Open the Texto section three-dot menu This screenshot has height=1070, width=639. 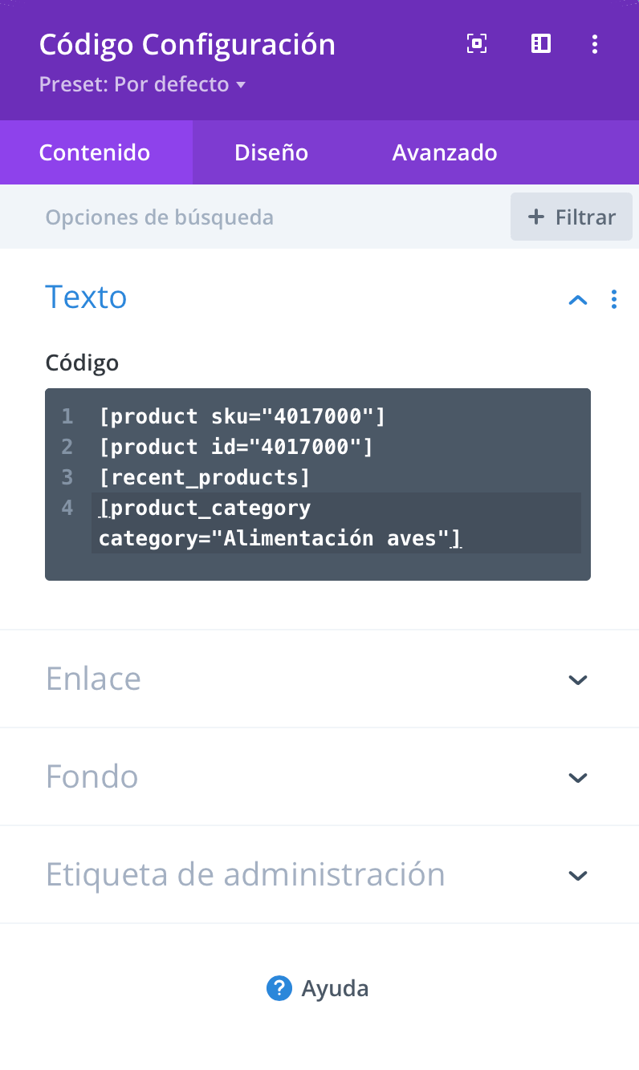(x=614, y=299)
